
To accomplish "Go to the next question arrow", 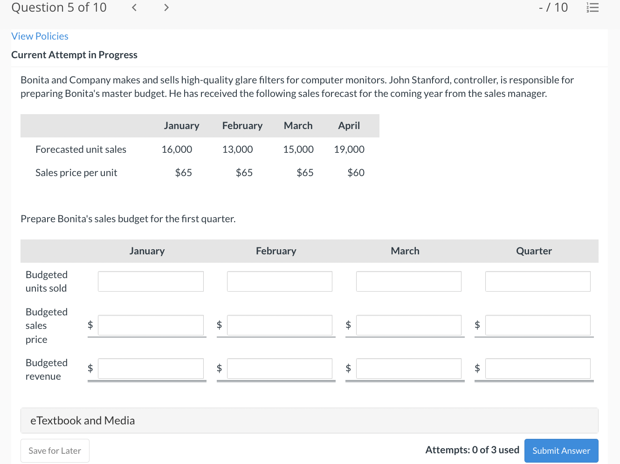I will tap(166, 7).
